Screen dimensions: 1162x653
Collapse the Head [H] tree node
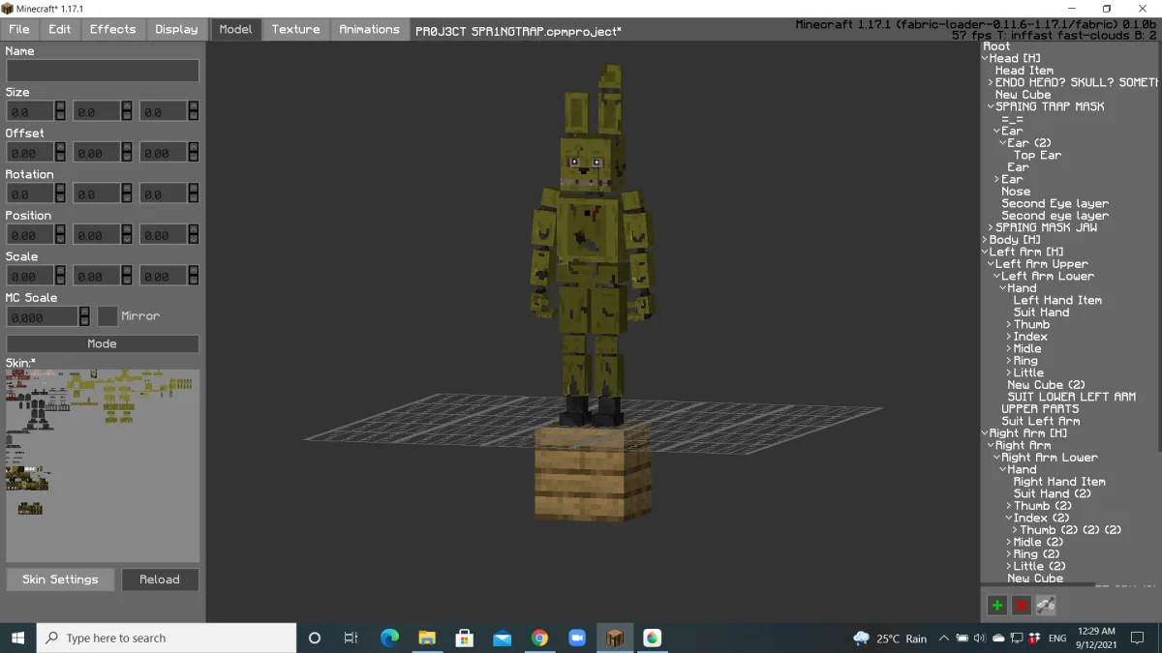986,59
